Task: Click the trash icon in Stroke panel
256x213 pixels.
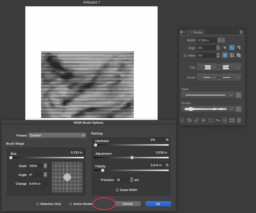Action: click(239, 120)
